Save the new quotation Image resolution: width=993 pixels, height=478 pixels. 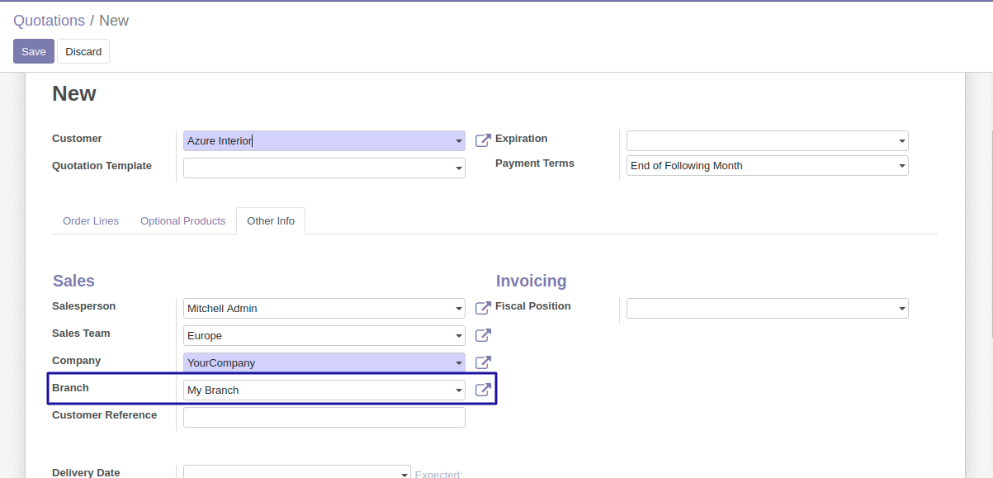pos(34,51)
